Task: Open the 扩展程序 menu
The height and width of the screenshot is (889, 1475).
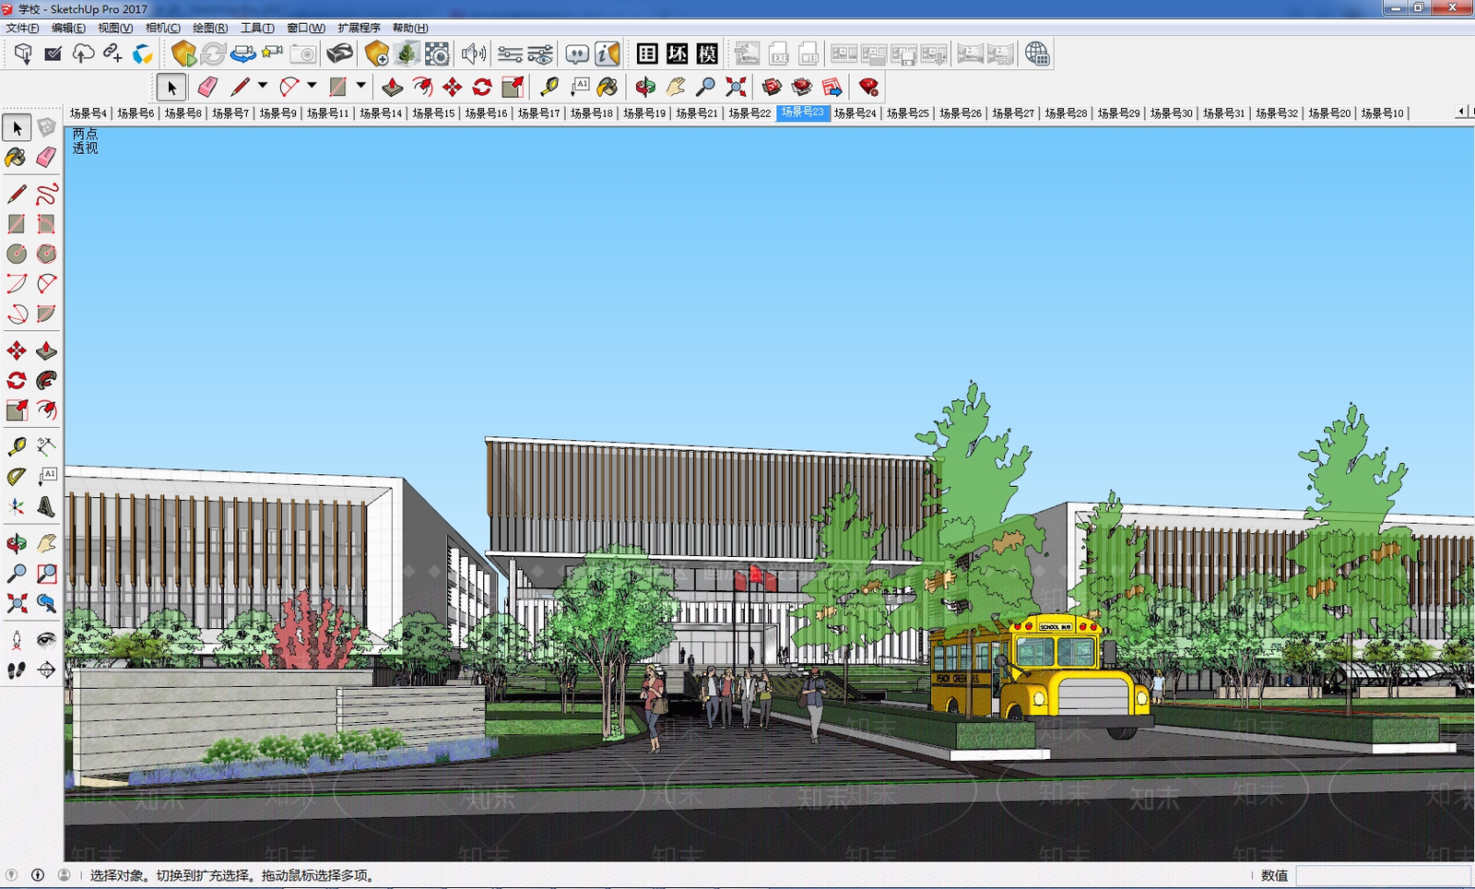Action: (359, 28)
